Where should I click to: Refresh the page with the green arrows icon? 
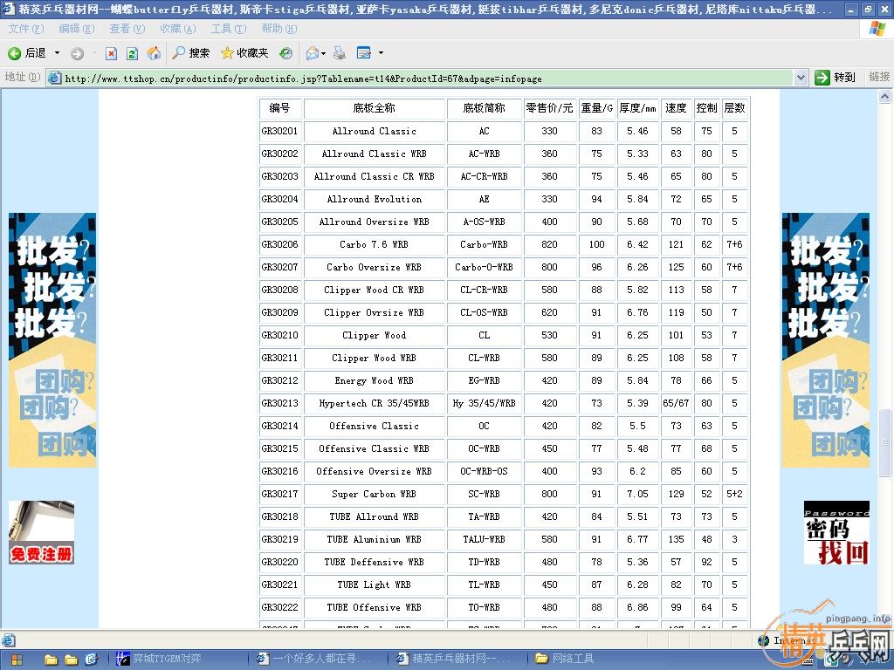[133, 53]
